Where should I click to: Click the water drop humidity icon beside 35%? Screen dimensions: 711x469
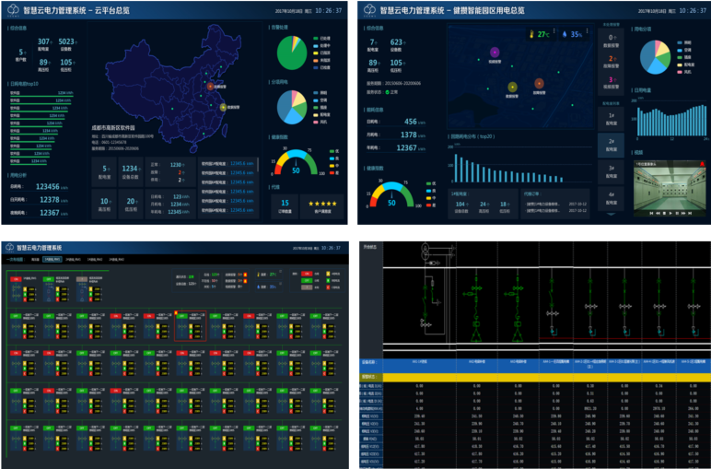click(563, 34)
